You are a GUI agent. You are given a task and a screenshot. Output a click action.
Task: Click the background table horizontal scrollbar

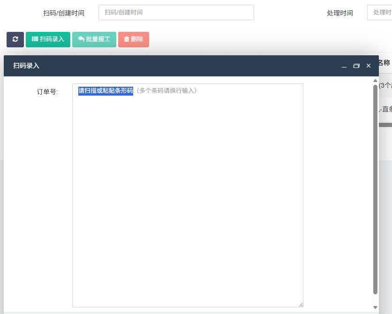click(385, 125)
